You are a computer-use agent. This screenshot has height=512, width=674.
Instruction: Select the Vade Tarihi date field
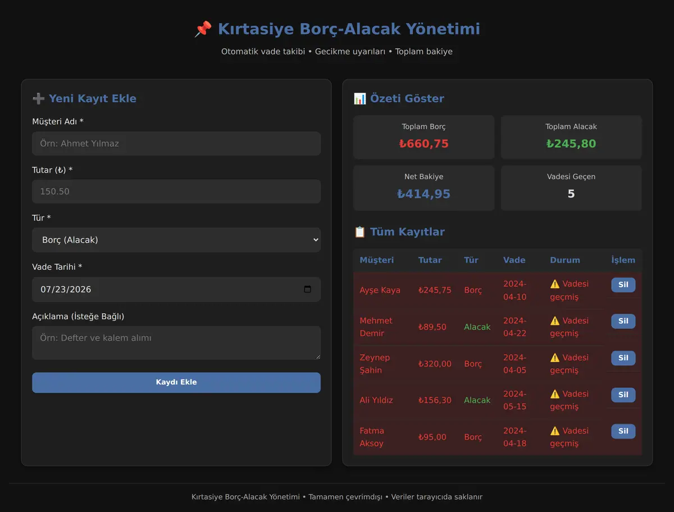[176, 289]
